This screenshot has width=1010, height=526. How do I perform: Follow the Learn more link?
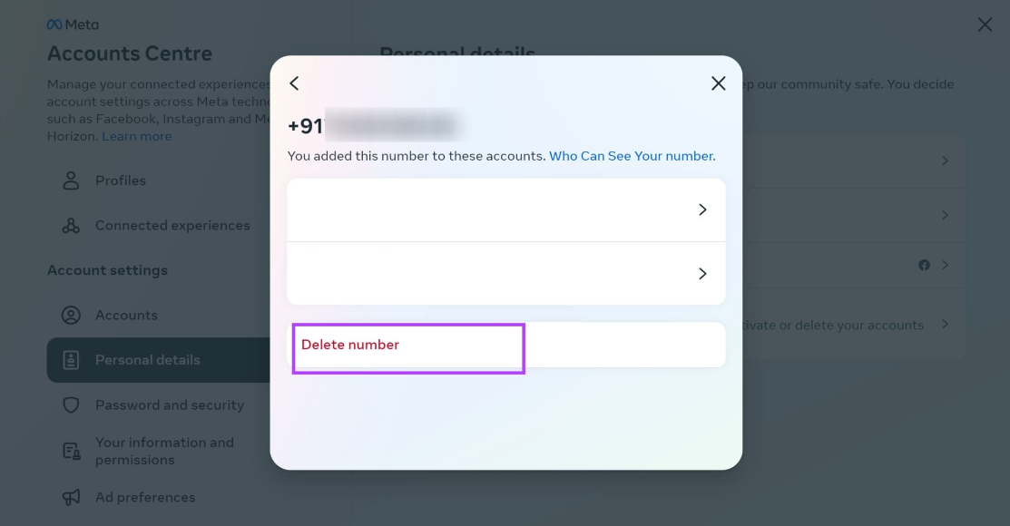tap(136, 136)
